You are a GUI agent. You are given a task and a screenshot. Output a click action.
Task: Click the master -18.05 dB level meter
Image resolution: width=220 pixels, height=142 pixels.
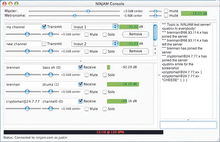[194, 14]
